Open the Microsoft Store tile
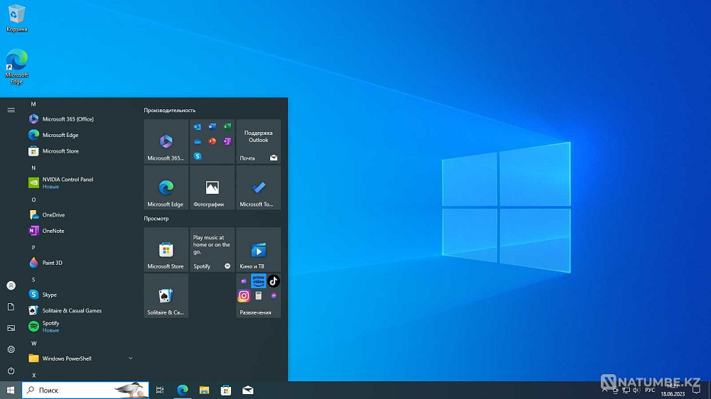This screenshot has height=399, width=711. click(x=166, y=249)
